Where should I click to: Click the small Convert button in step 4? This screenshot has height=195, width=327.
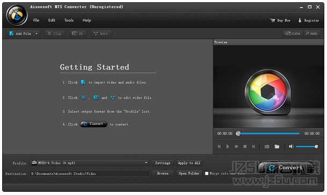pos(93,124)
